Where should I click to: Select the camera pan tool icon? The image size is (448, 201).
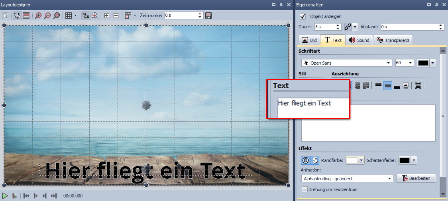pos(95,16)
